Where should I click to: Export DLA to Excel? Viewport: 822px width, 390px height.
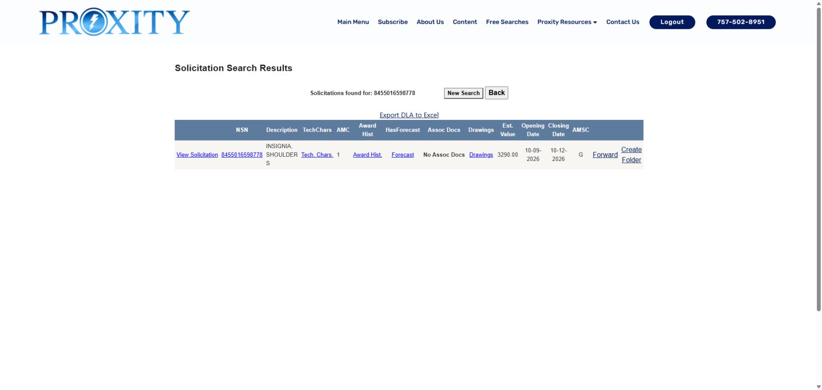click(409, 115)
